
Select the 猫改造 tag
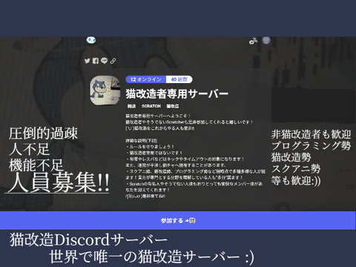tap(173, 106)
